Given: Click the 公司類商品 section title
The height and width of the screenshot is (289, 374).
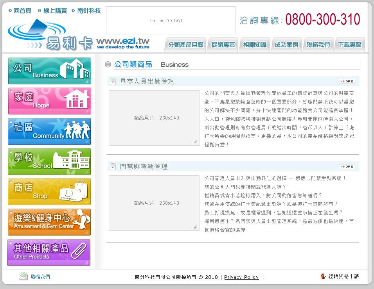Looking at the screenshot, I should pos(133,64).
